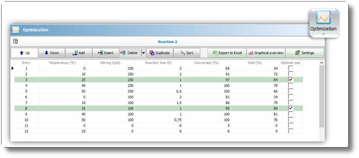Image resolution: width=359 pixels, height=158 pixels.
Task: Click the scrollbar up arrow
Action: [322, 62]
